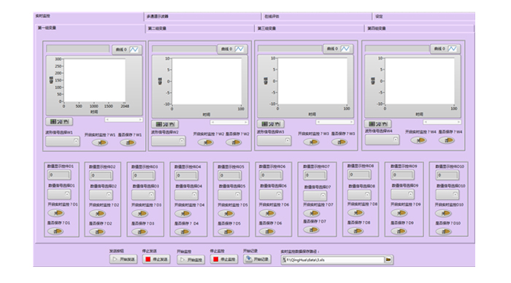Viewport: 511px width, 283px height.
Task: Open 波形信号选择W1 dropdown
Action: point(63,141)
